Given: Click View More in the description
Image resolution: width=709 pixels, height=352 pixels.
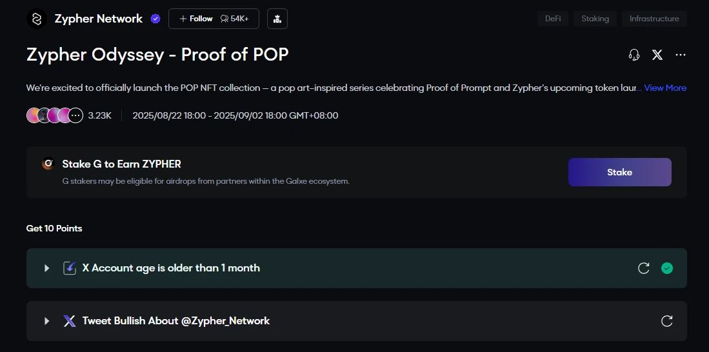Looking at the screenshot, I should 665,88.
